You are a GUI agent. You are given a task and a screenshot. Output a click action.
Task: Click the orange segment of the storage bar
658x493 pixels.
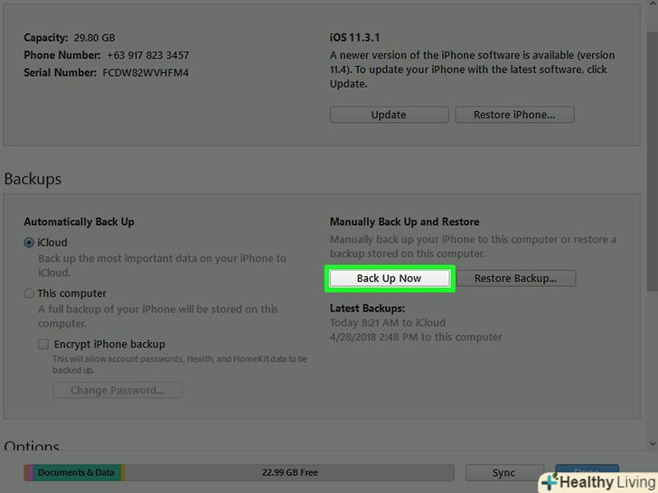pos(123,473)
